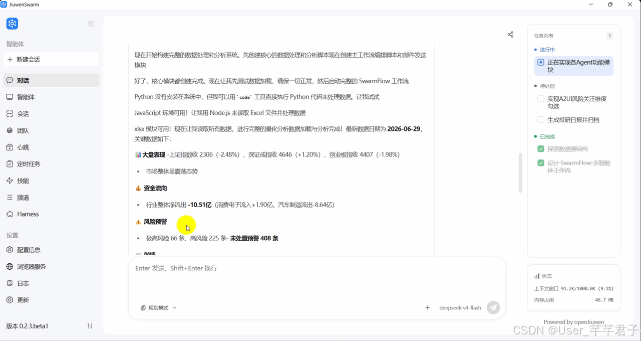Click the 未处置预警 408 条 bold text
The width and height of the screenshot is (641, 341).
254,238
